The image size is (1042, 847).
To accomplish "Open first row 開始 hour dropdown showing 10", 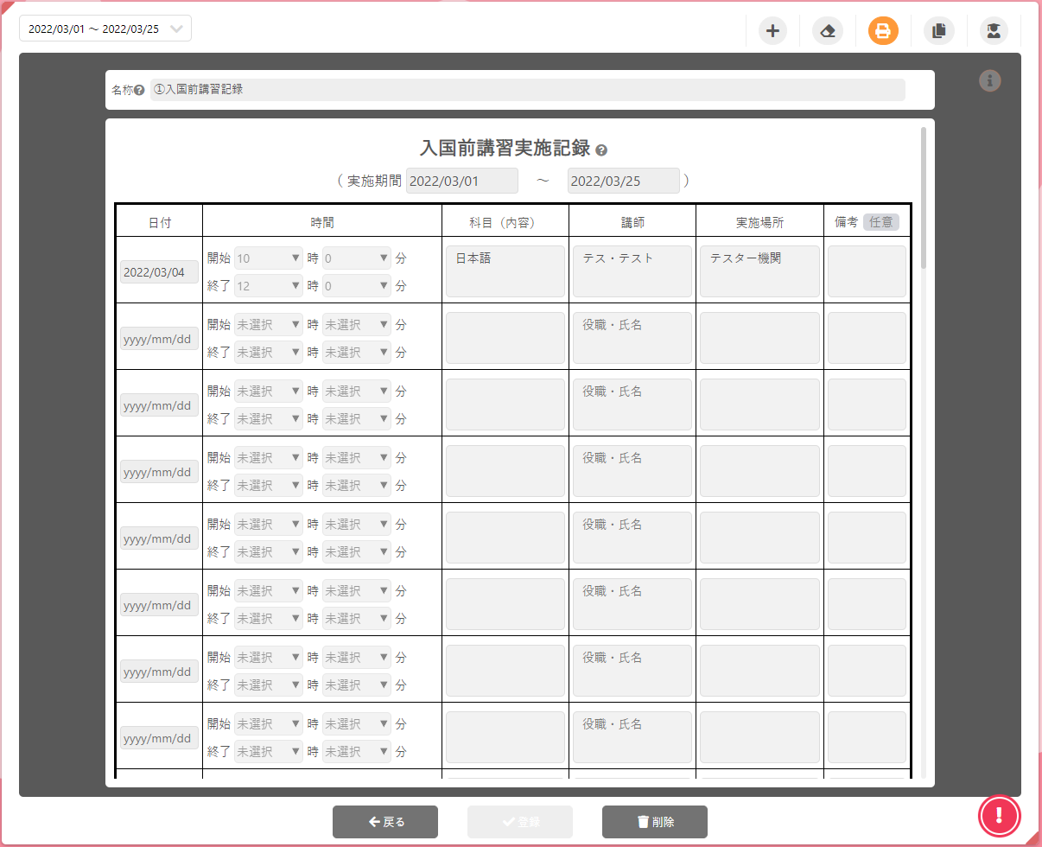I will click(268, 258).
